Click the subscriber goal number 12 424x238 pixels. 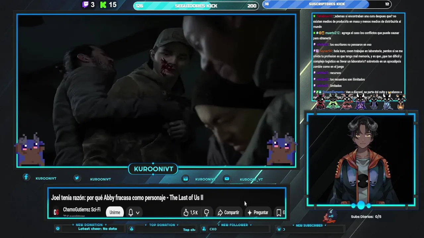click(x=387, y=4)
